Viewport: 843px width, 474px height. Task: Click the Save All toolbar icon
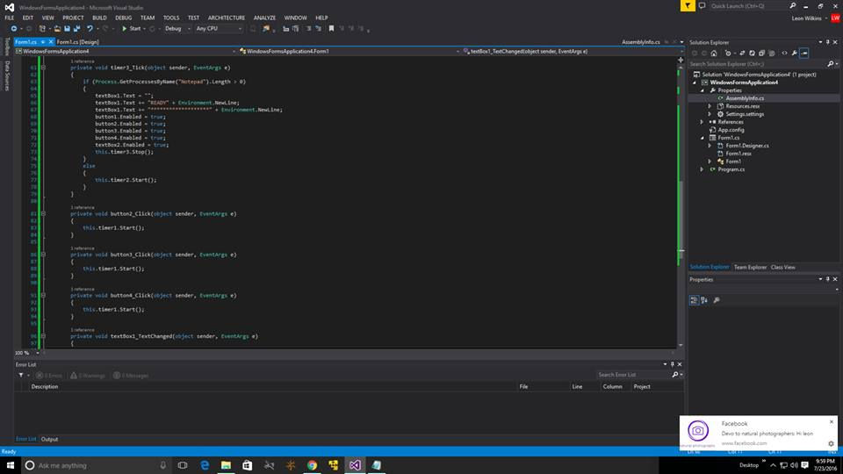76,28
